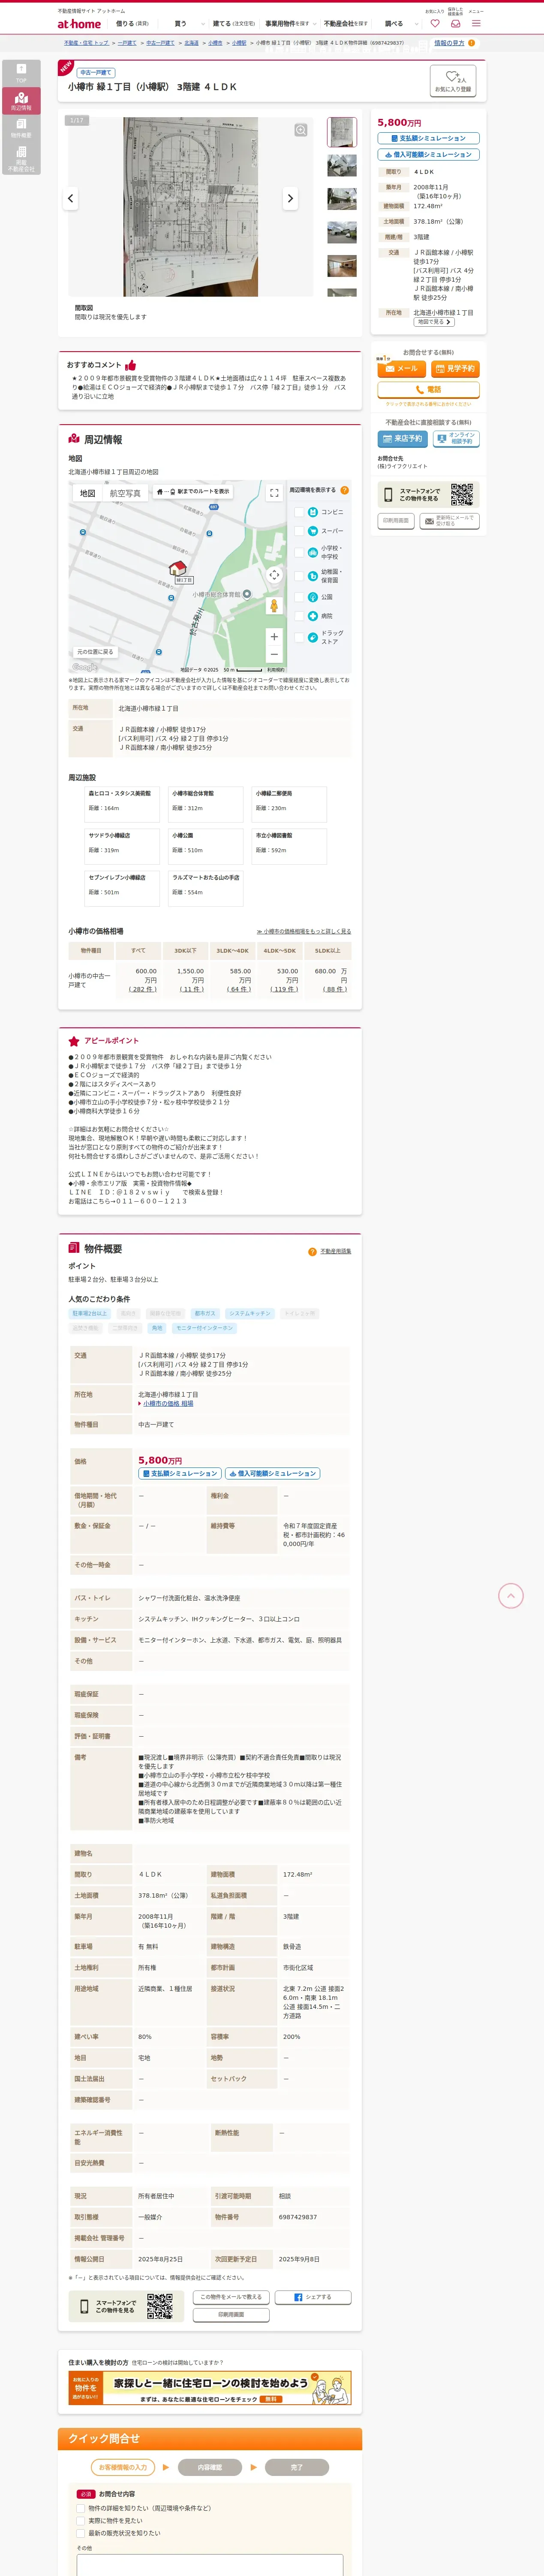Zoom in on the map
544x2576 pixels.
274,637
